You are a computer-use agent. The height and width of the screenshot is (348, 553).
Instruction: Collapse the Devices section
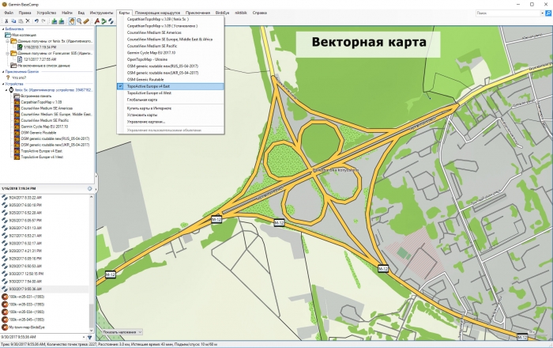3,84
